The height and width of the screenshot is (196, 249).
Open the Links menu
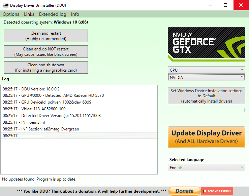click(29, 14)
